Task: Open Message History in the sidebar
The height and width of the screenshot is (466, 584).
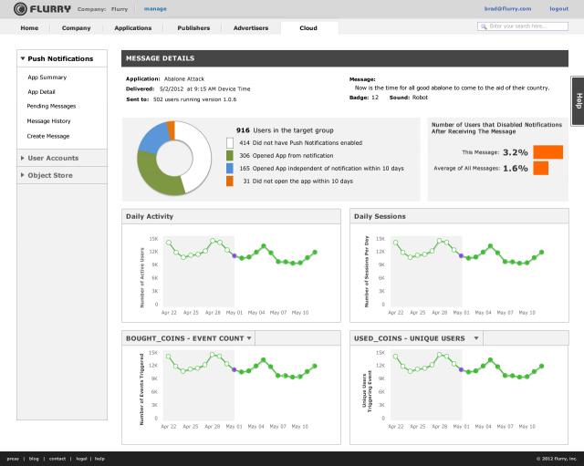Action: pyautogui.click(x=50, y=120)
